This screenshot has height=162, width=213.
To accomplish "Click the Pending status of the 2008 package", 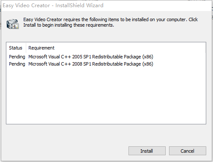I will 17,64.
